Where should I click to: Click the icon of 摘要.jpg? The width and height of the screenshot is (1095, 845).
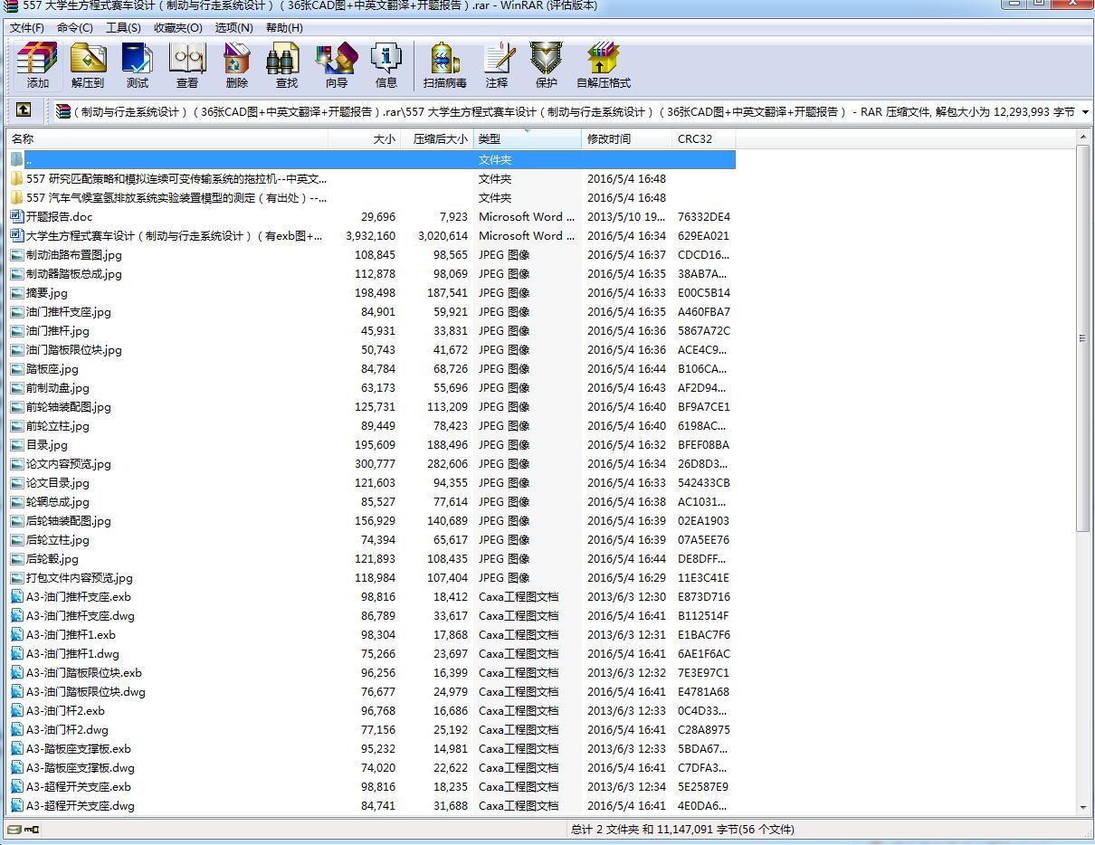coord(17,292)
